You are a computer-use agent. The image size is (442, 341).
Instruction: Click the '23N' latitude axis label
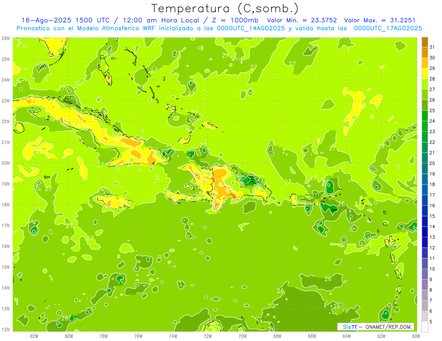(6, 100)
